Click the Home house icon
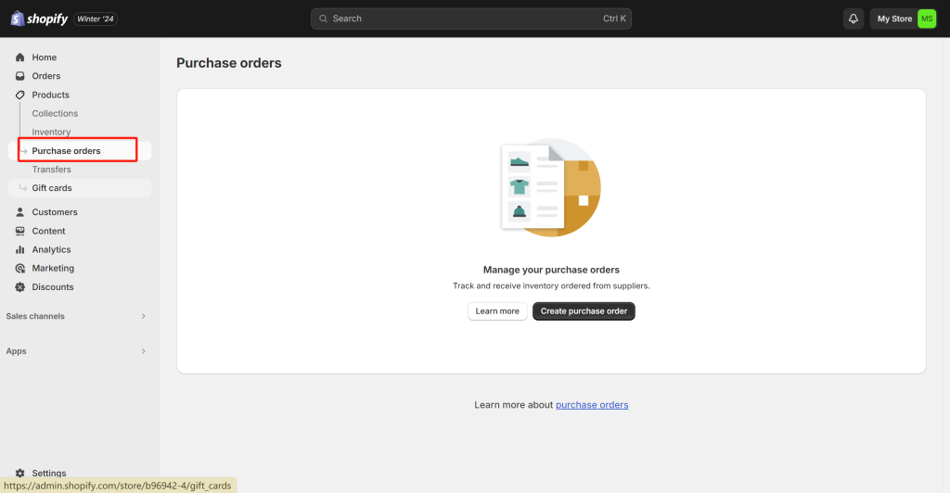The height and width of the screenshot is (493, 950). [20, 57]
